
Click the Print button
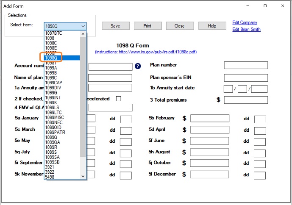click(x=147, y=26)
